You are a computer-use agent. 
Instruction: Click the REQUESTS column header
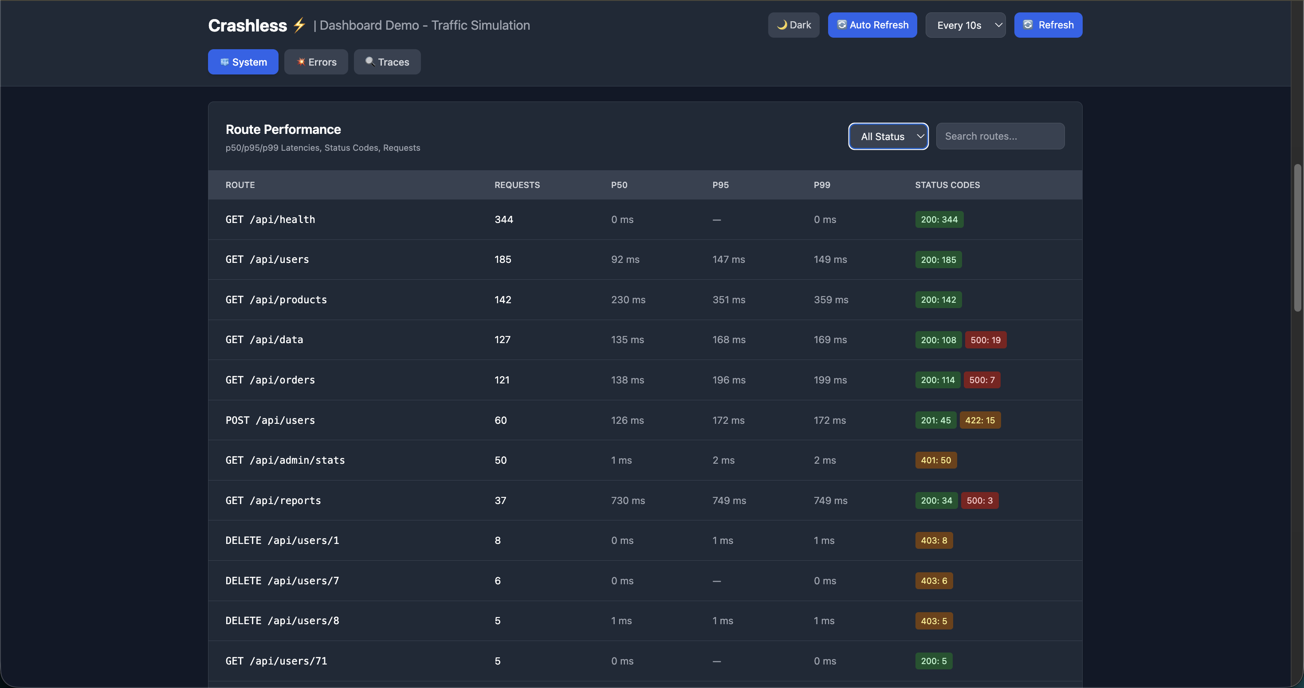tap(517, 185)
